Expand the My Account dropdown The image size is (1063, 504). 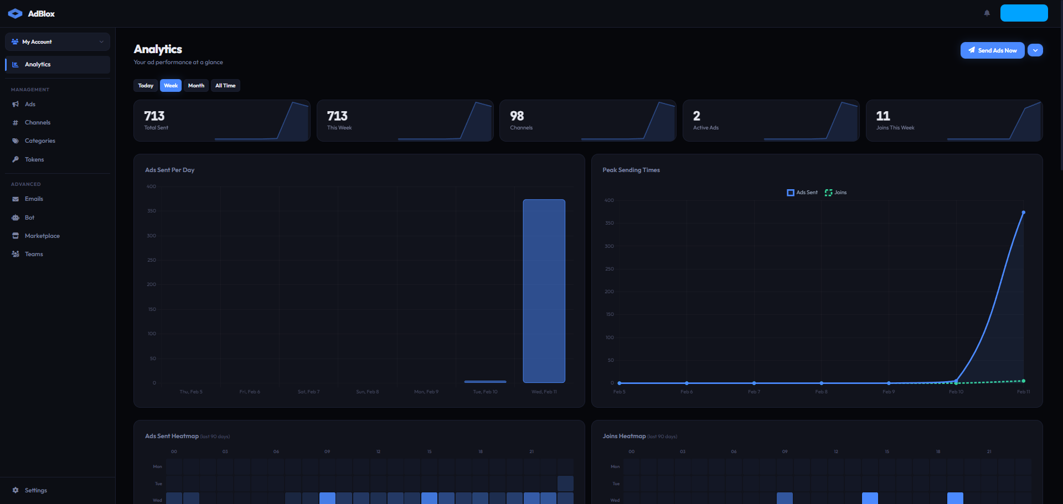[57, 41]
